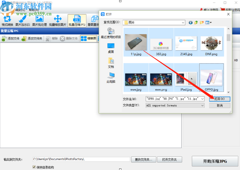
Task: Go to 文档 documents in places bar
Action: 111,63
